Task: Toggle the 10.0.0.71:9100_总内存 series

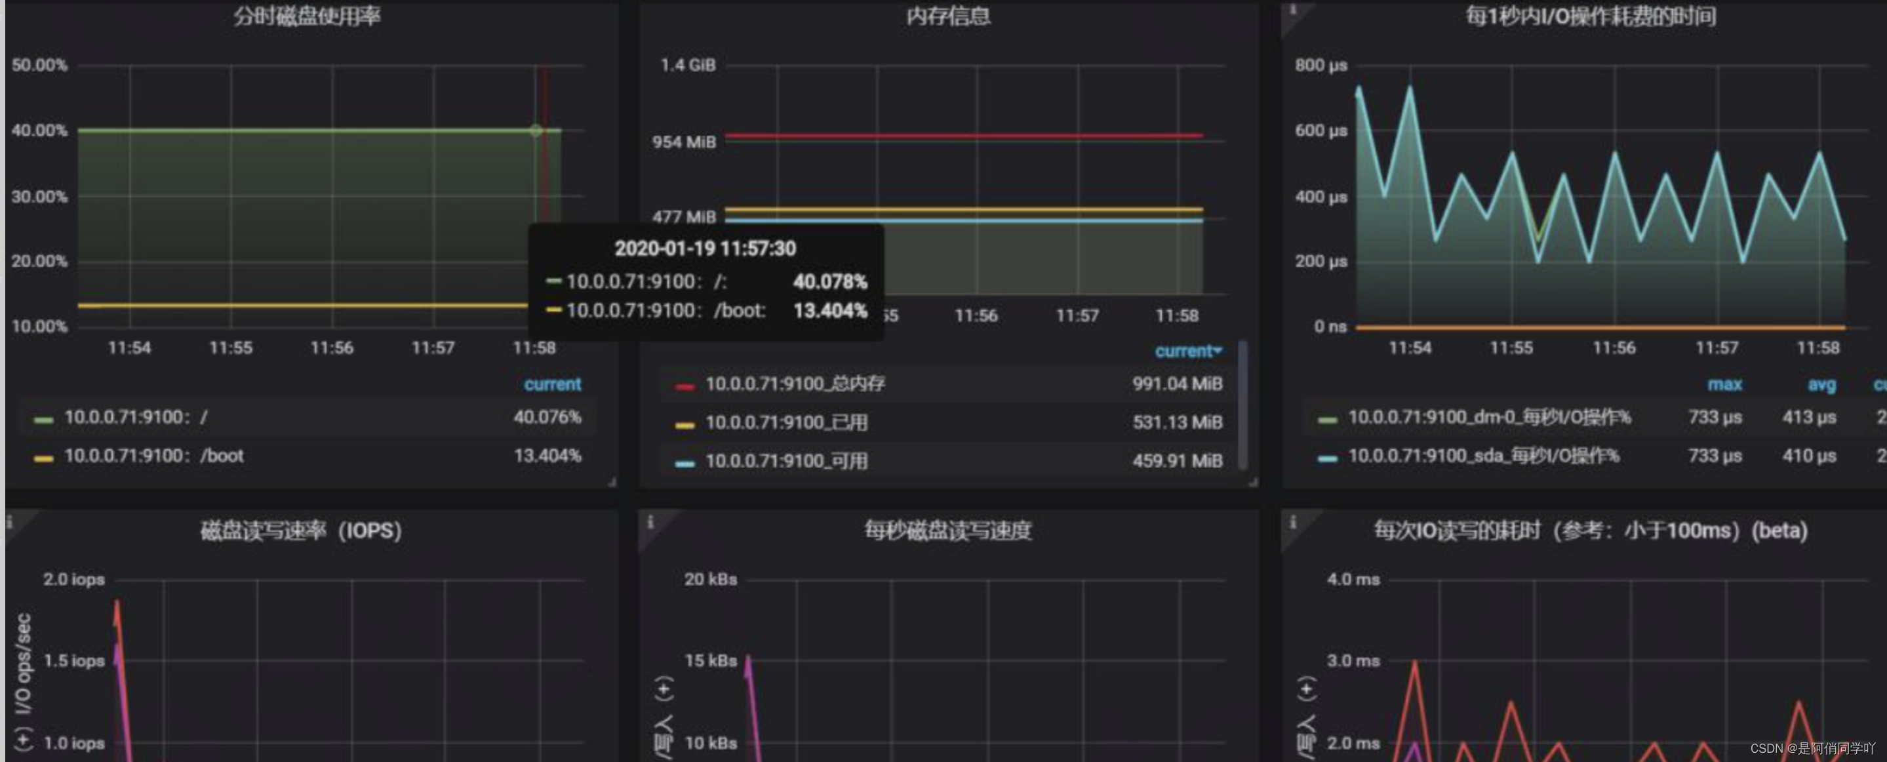Action: (795, 383)
